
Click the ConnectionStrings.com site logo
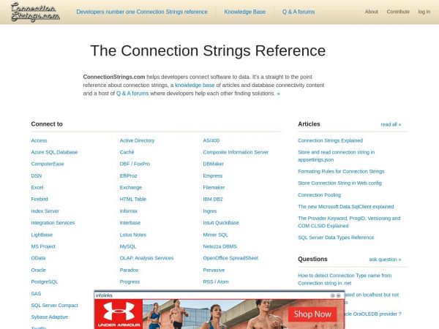(x=35, y=12)
